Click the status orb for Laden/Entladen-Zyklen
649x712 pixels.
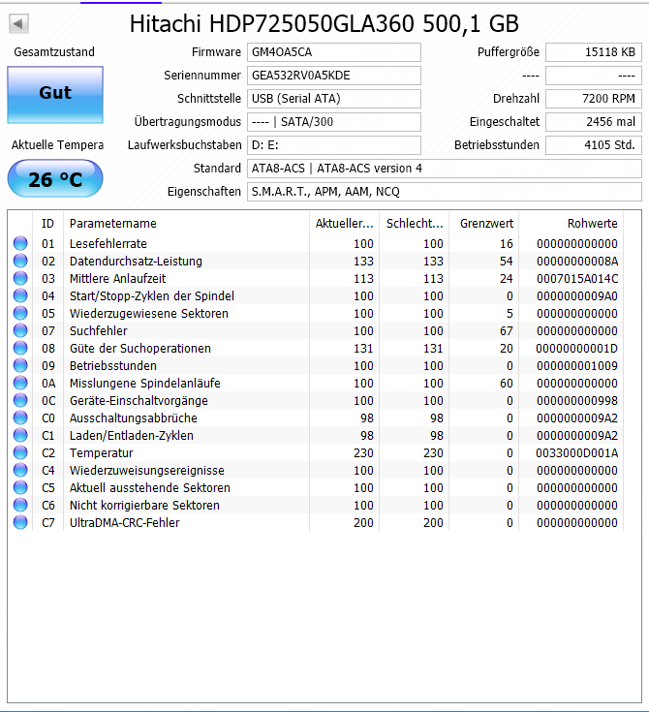pos(20,435)
